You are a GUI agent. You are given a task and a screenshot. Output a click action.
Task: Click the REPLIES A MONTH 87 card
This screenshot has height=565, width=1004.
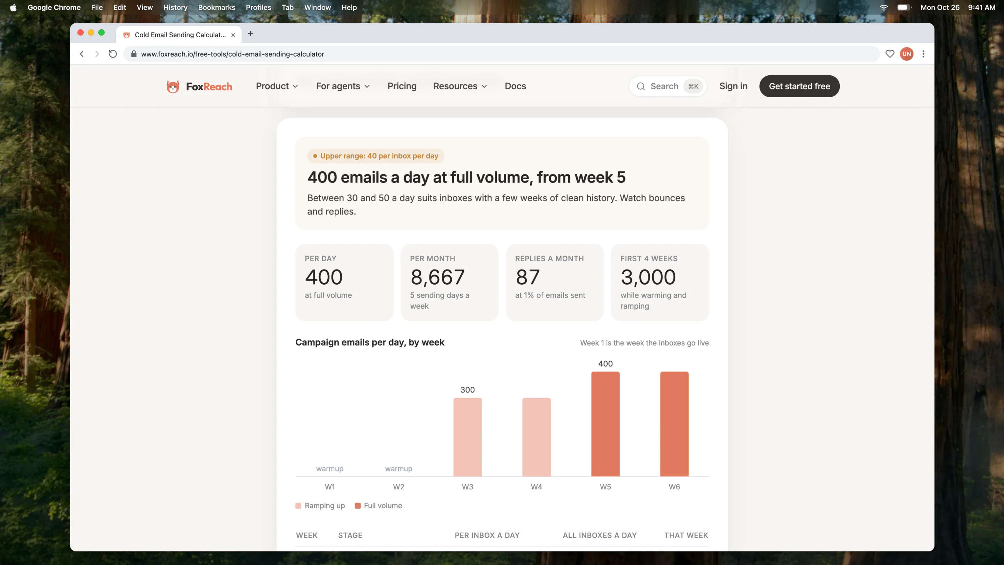(555, 282)
